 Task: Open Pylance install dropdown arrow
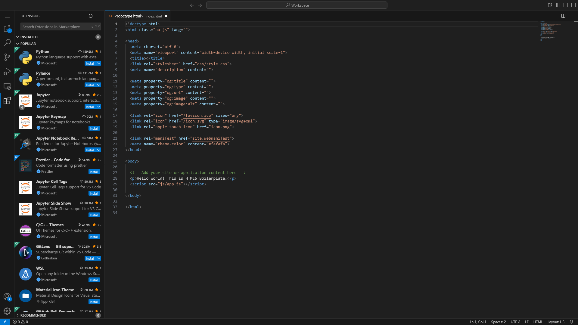click(99, 85)
